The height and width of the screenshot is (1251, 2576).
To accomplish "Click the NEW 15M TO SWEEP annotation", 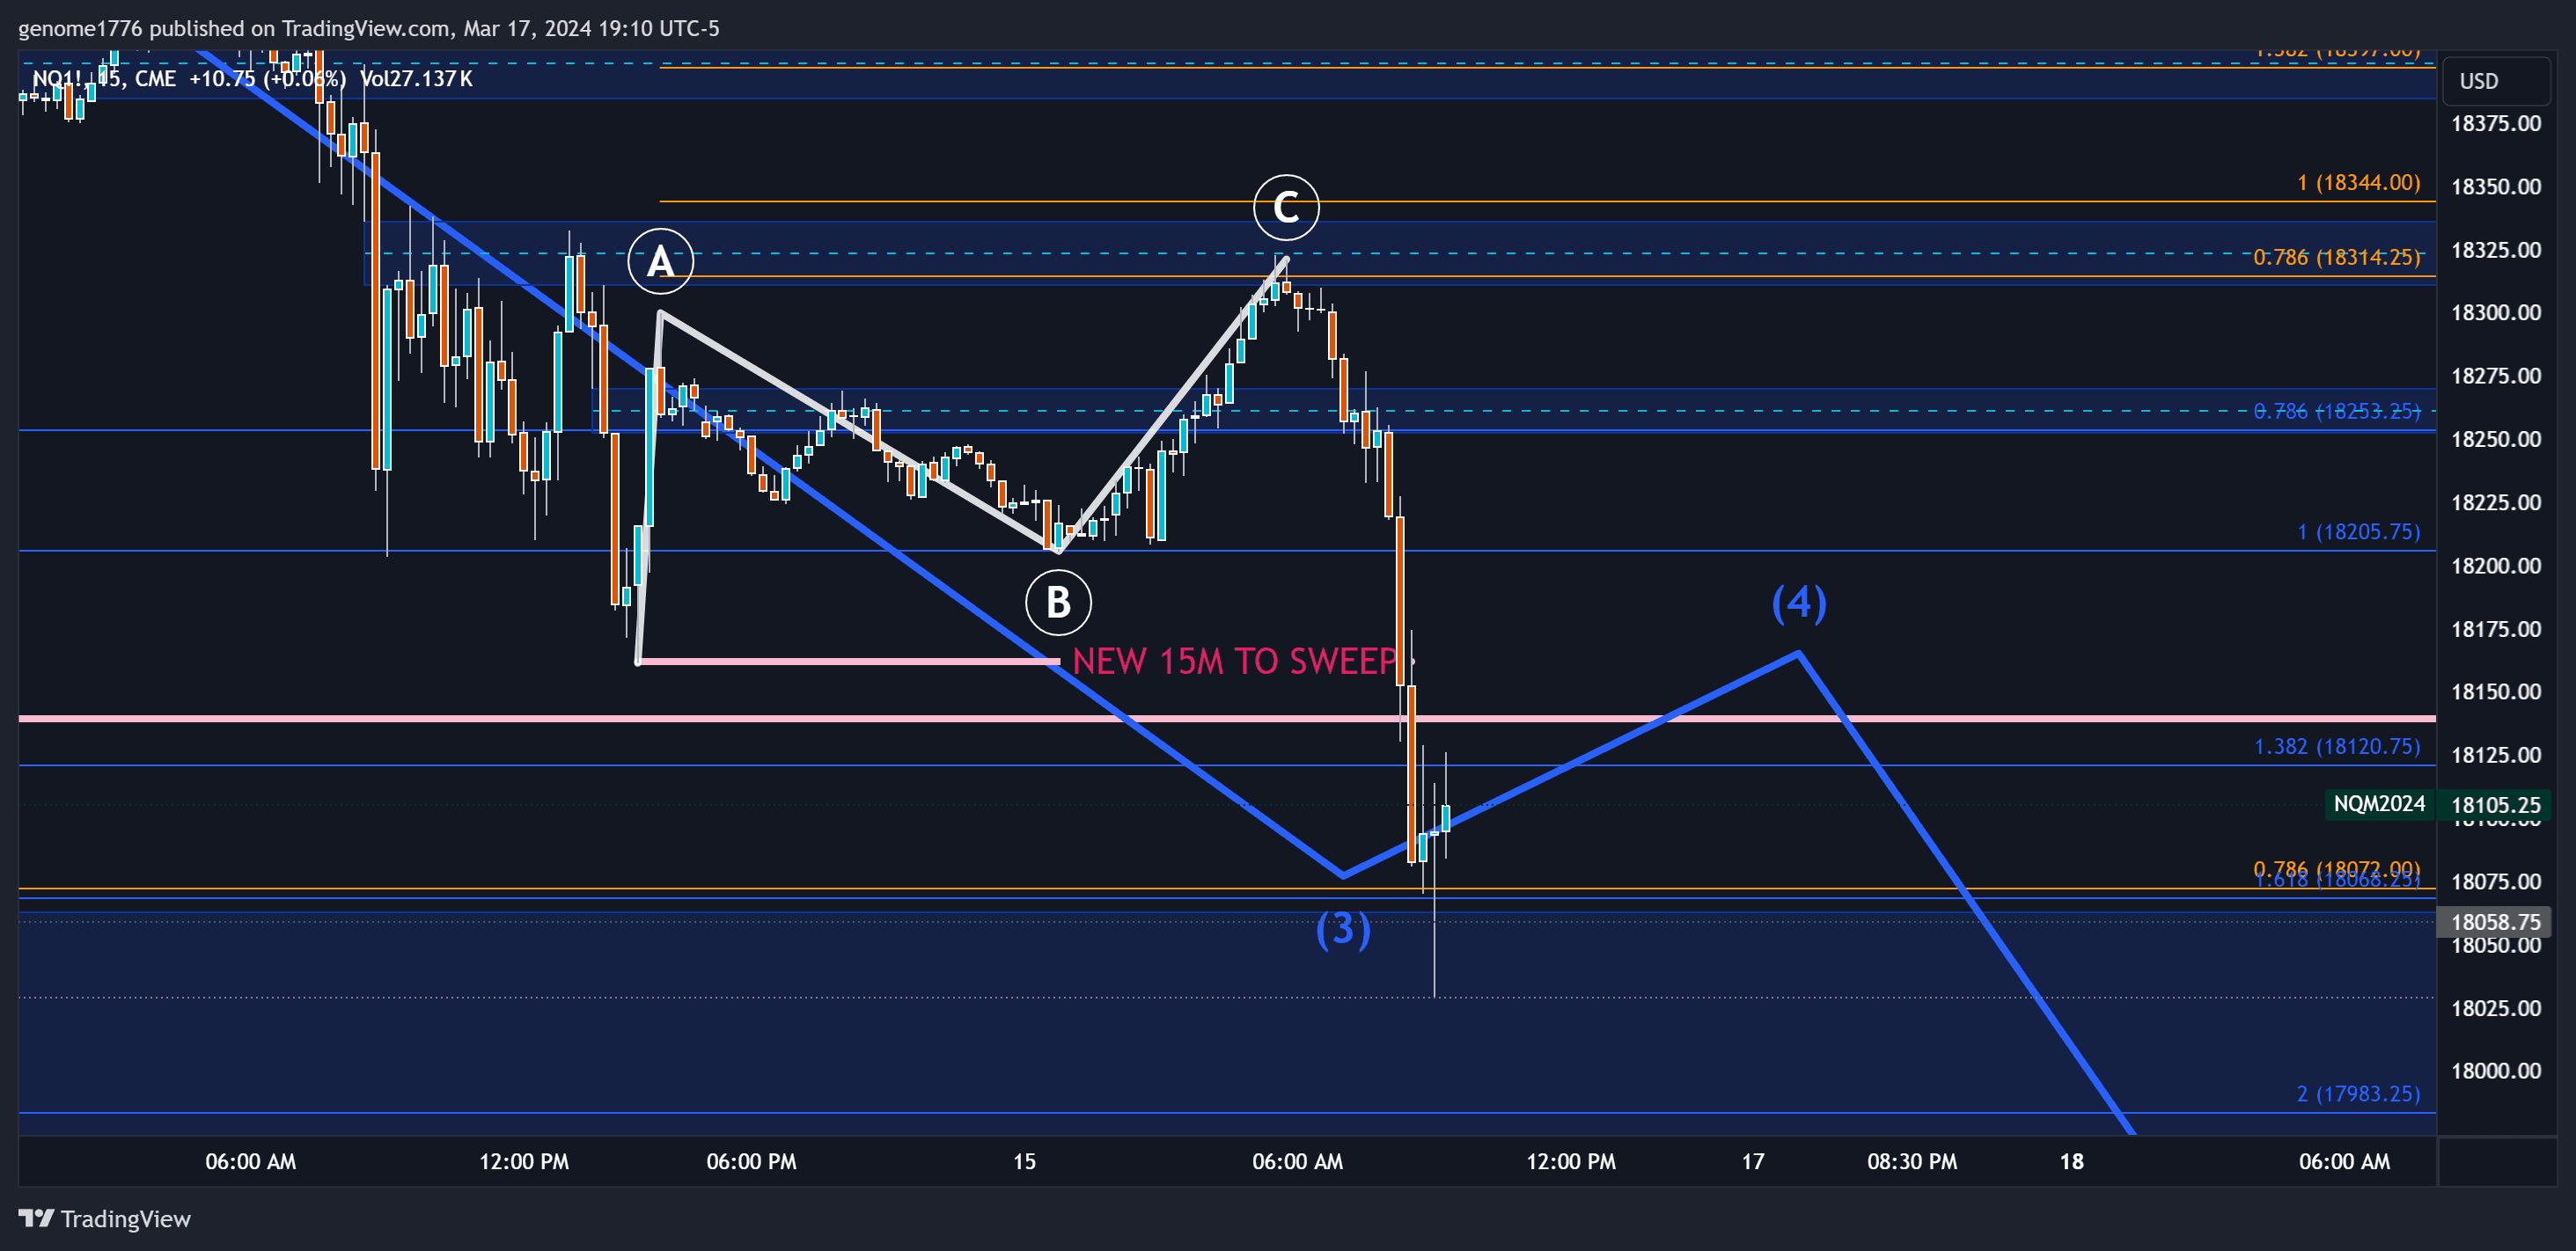I will (1235, 661).
